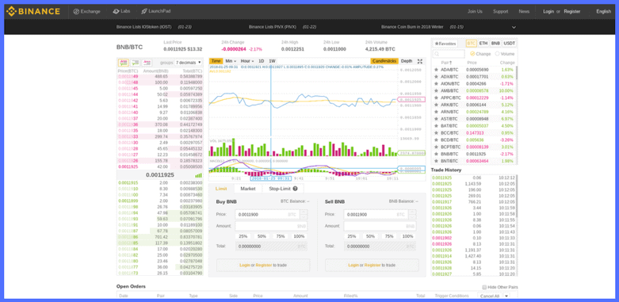
Task: Click the Stop-Limit help question icon
Action: point(296,189)
